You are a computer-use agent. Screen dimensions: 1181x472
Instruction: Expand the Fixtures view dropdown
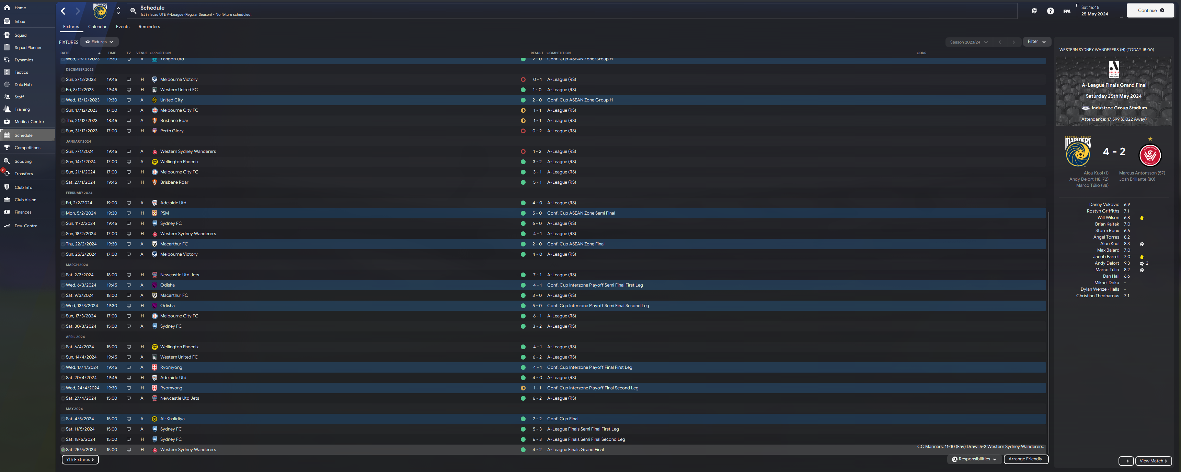coord(100,42)
